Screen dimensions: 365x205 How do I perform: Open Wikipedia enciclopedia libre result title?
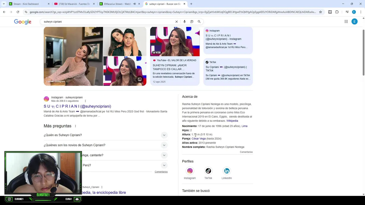tap(104, 192)
